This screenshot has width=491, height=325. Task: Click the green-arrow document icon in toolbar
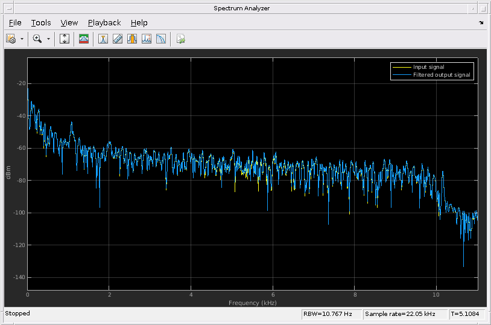click(x=180, y=39)
